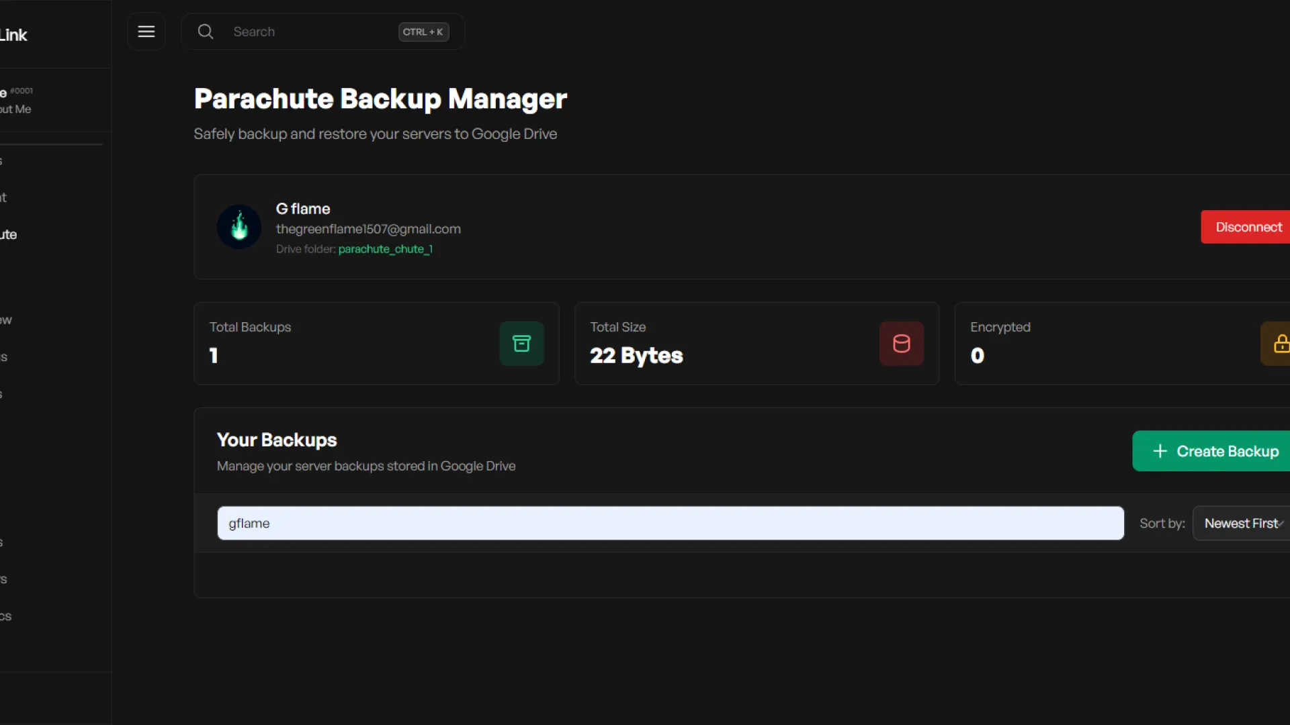Open the Sort by Newest First dropdown
Image resolution: width=1290 pixels, height=725 pixels.
pyautogui.click(x=1240, y=523)
